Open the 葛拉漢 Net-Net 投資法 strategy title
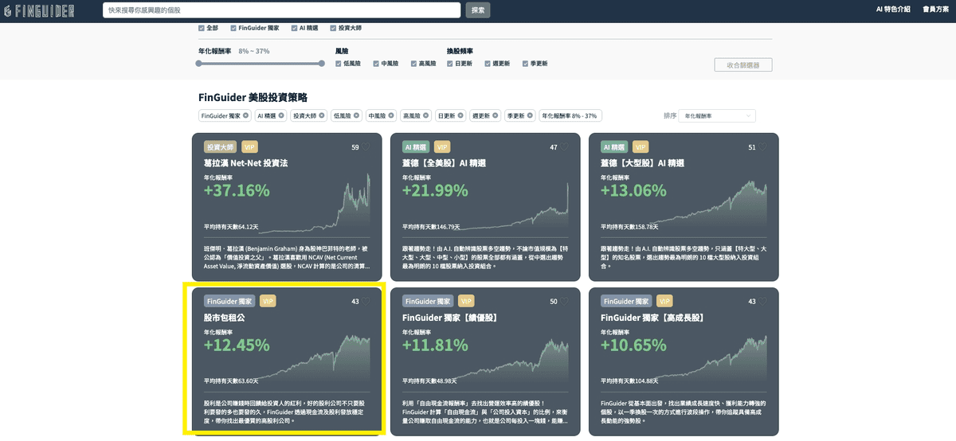The height and width of the screenshot is (441, 956). 245,163
